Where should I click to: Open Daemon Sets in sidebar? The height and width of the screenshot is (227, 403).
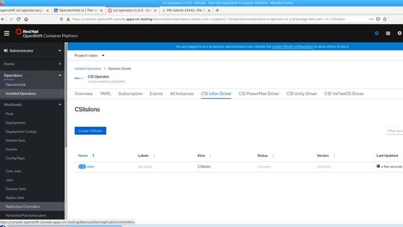pos(16,189)
